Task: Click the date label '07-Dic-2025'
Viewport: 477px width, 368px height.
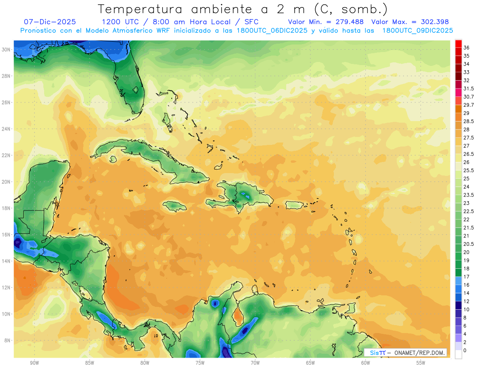Action: click(x=50, y=22)
